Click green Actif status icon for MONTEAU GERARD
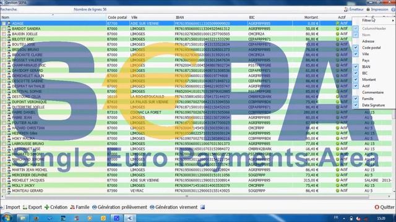396x222 pixels. point(337,191)
